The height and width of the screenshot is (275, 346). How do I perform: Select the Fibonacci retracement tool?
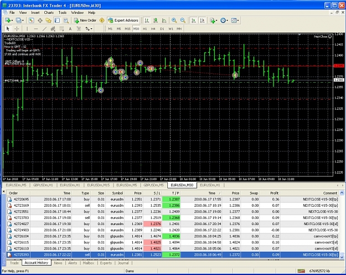pyautogui.click(x=61, y=29)
